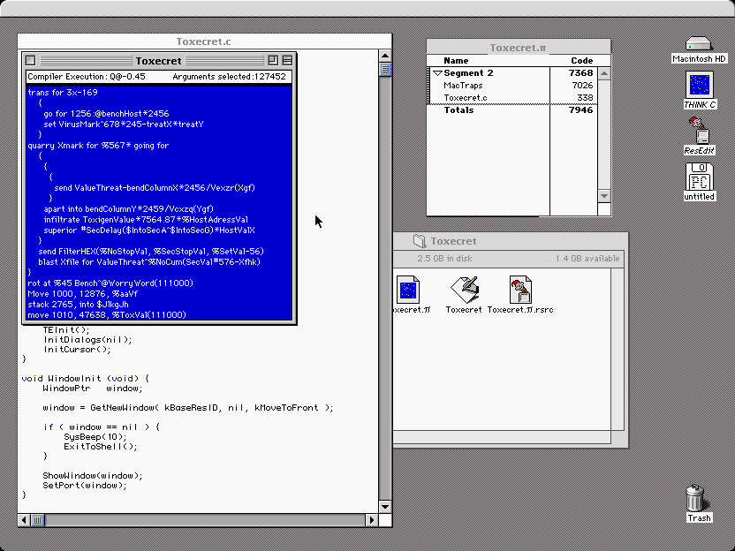735x551 pixels.
Task: Select MacTraps row in project window
Action: pyautogui.click(x=511, y=86)
